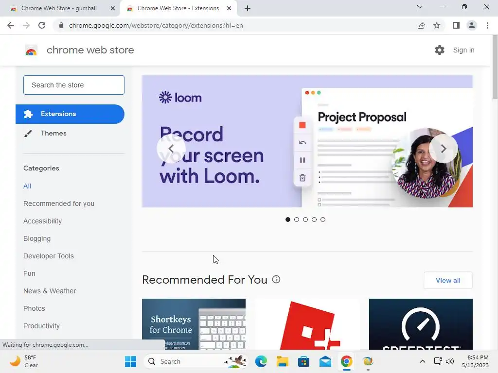
Task: Open Blogging category
Action: click(37, 238)
